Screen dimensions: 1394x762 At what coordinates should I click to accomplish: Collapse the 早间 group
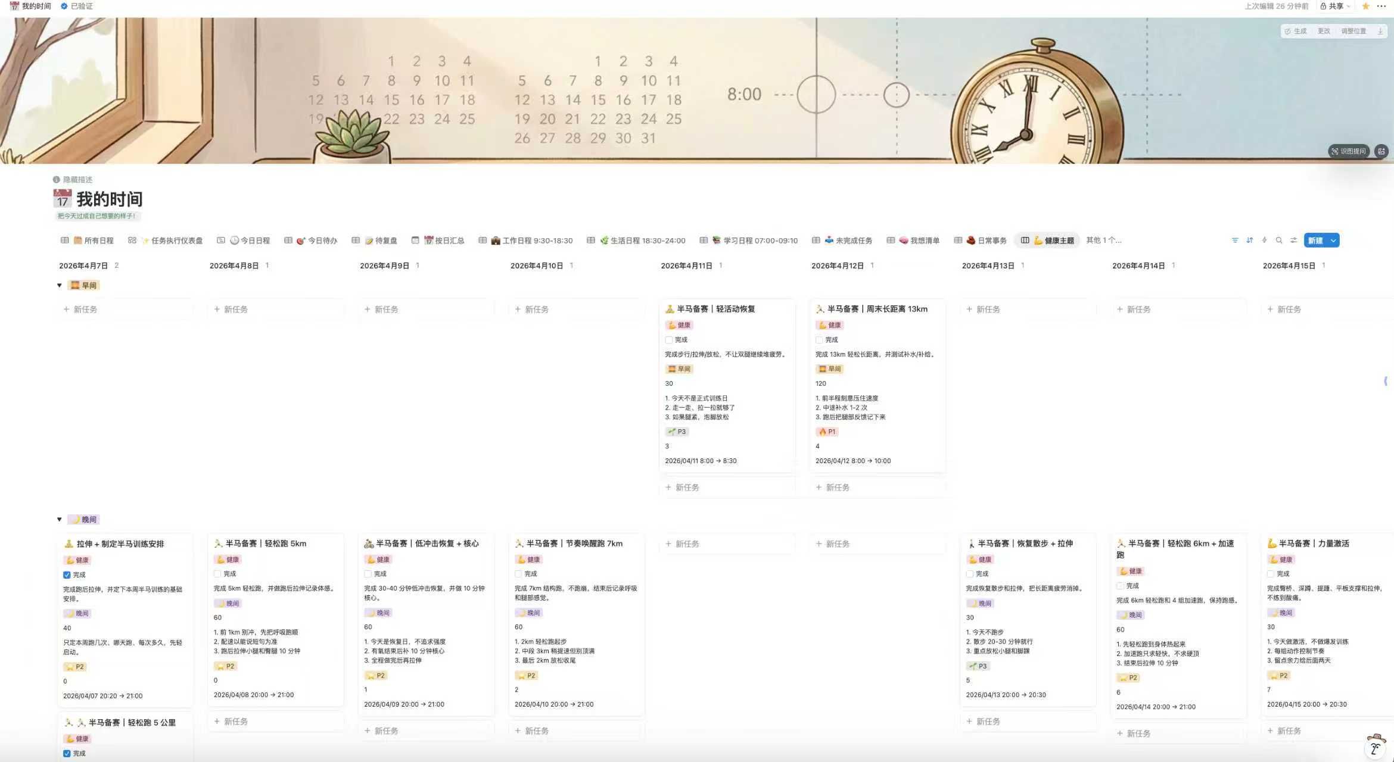(x=59, y=286)
